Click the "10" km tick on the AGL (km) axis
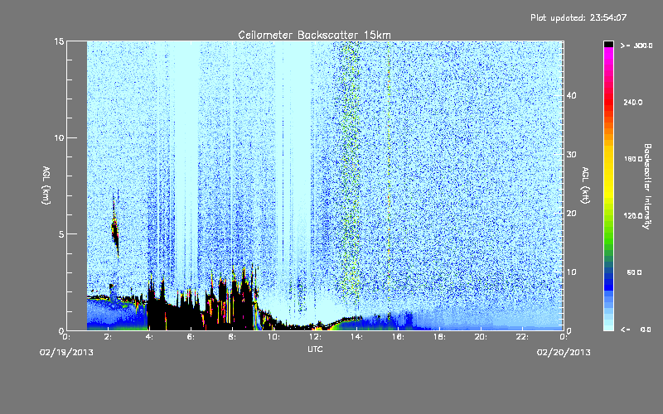The width and height of the screenshot is (663, 414). [x=59, y=138]
